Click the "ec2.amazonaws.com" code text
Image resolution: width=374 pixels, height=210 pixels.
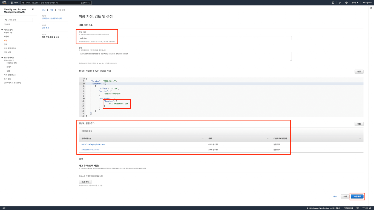pyautogui.click(x=119, y=104)
